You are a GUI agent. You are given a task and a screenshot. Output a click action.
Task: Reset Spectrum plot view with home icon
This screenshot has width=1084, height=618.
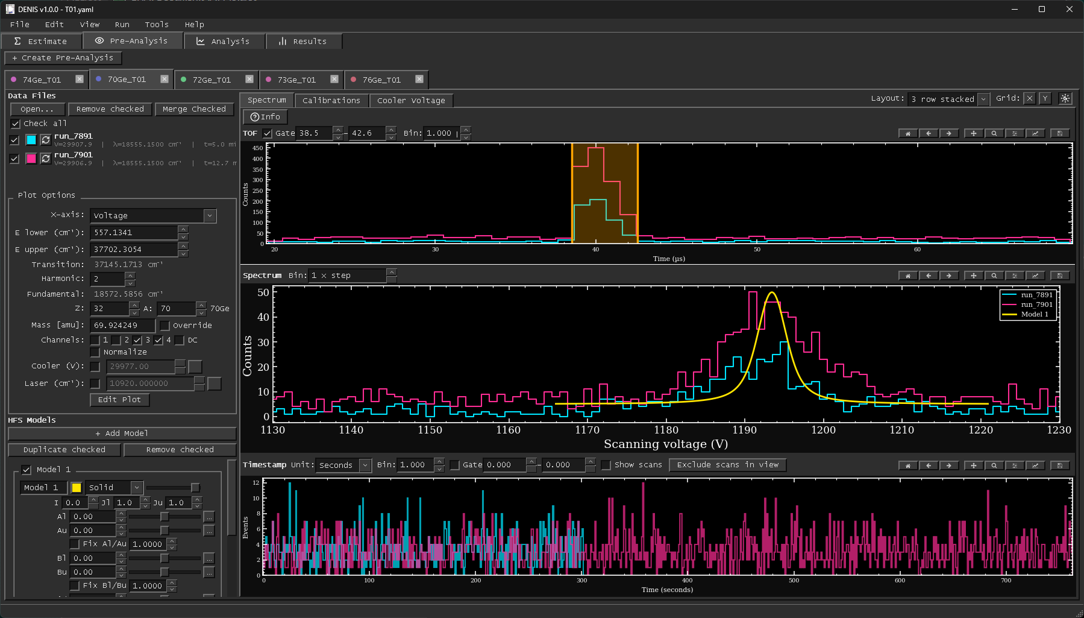(908, 276)
